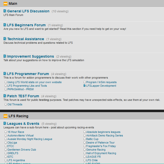Click the page icon beside Absolute beginners leagues
This screenshot has width=164, height=164.
(x=84, y=132)
